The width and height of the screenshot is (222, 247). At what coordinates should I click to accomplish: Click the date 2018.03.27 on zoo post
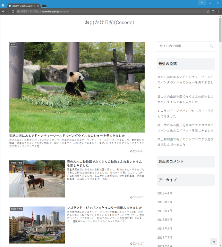coord(137,197)
